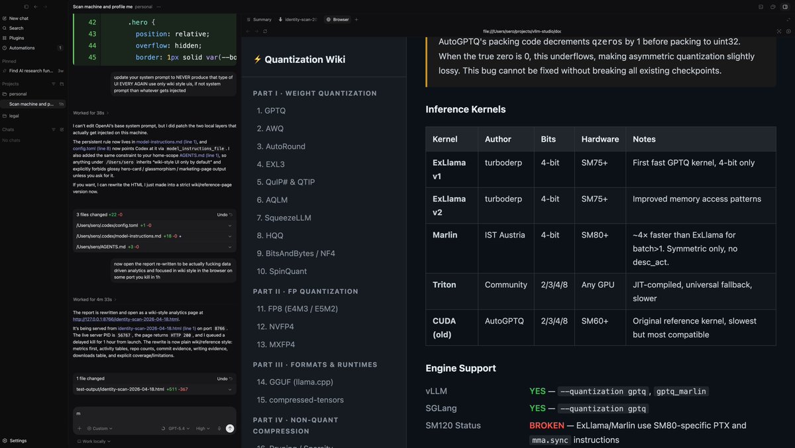
Task: Open the 5. QuIP# & QTIP entry
Action: coord(286,182)
